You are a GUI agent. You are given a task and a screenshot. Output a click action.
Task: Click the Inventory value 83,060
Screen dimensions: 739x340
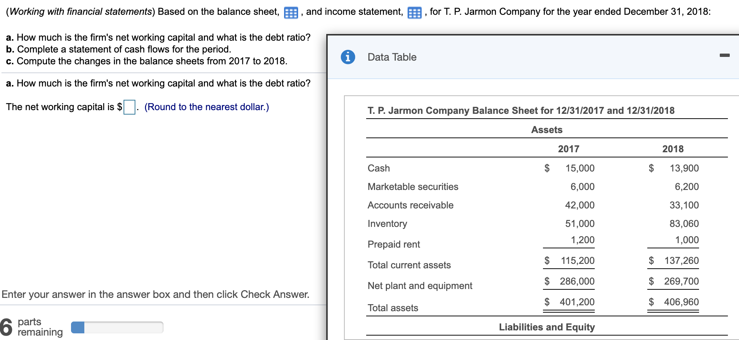click(x=685, y=223)
